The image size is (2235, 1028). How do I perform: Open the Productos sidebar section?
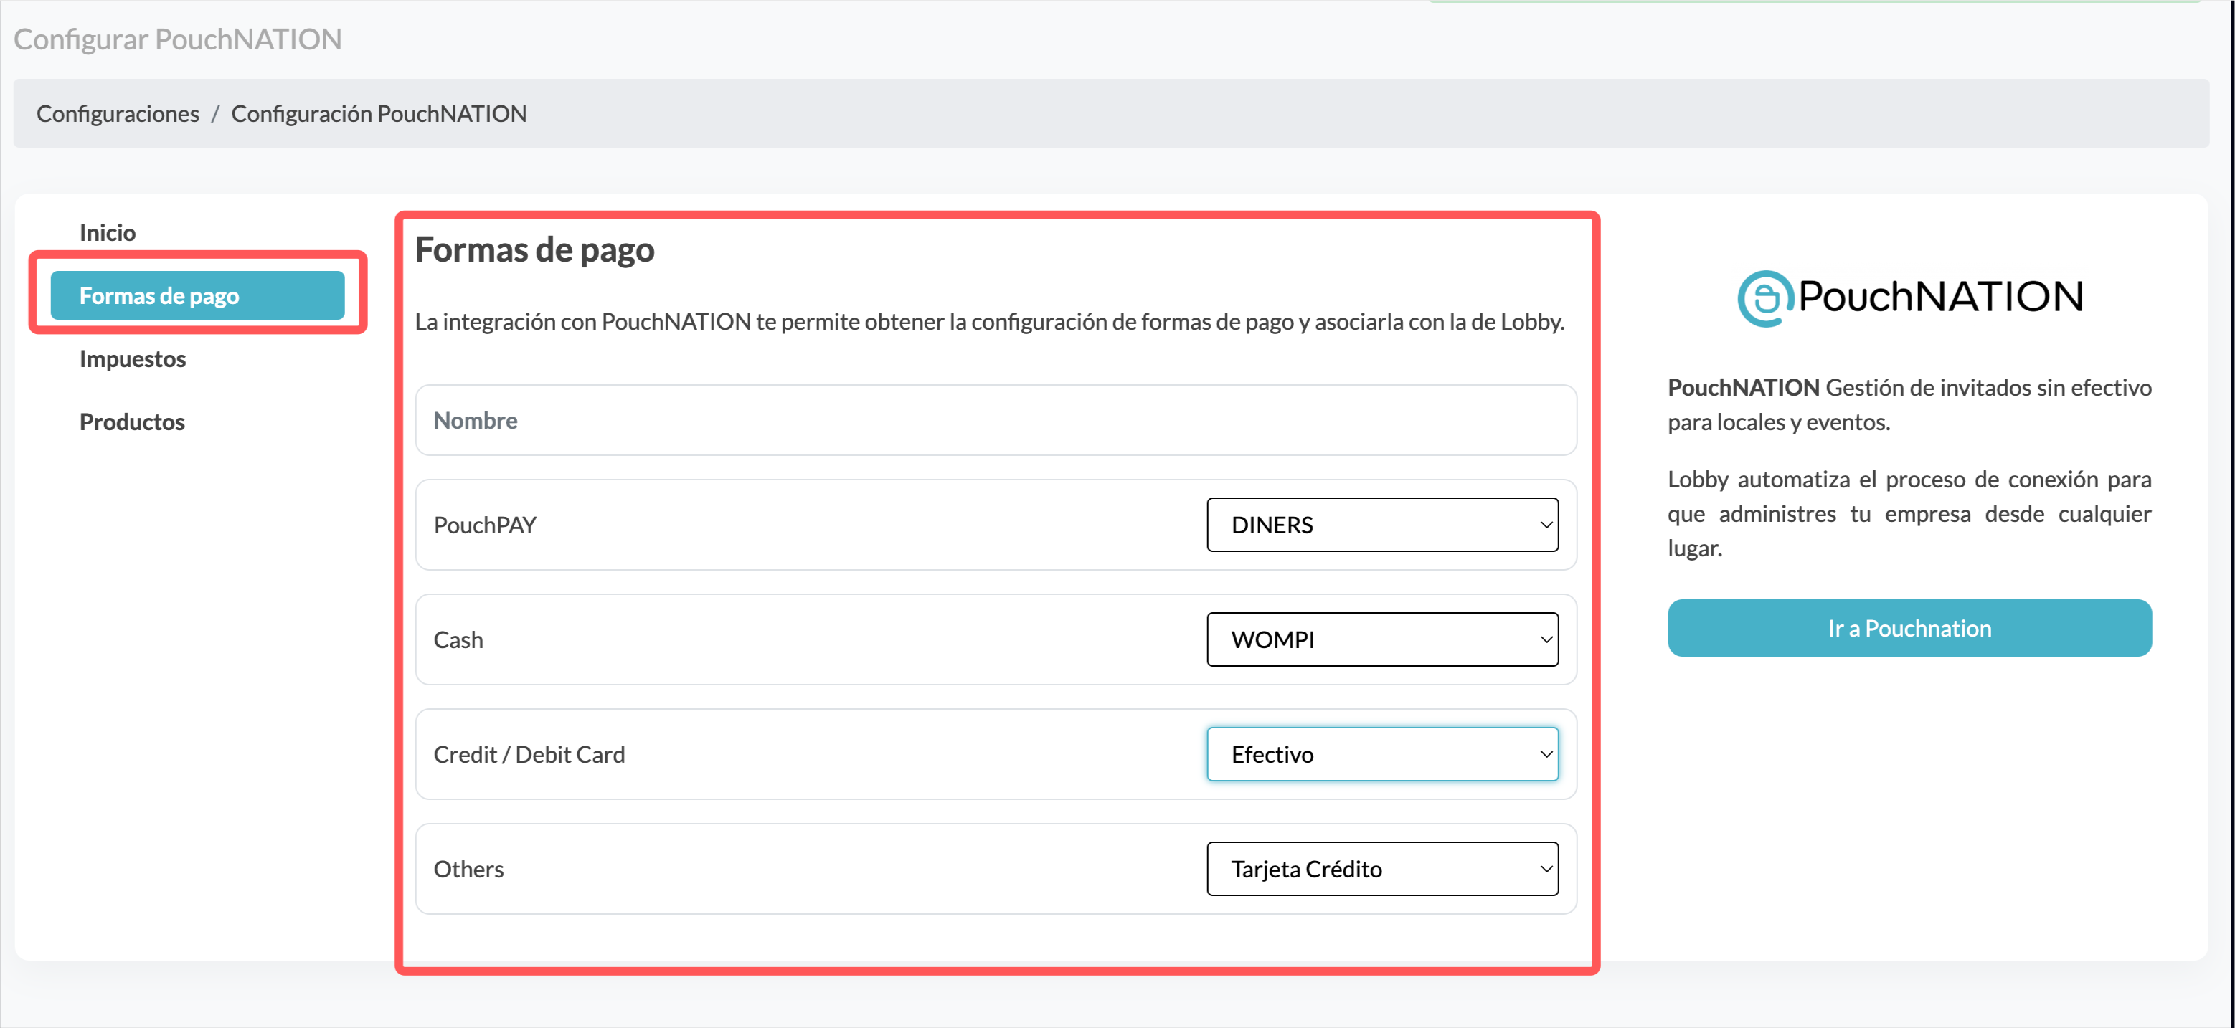pos(132,422)
